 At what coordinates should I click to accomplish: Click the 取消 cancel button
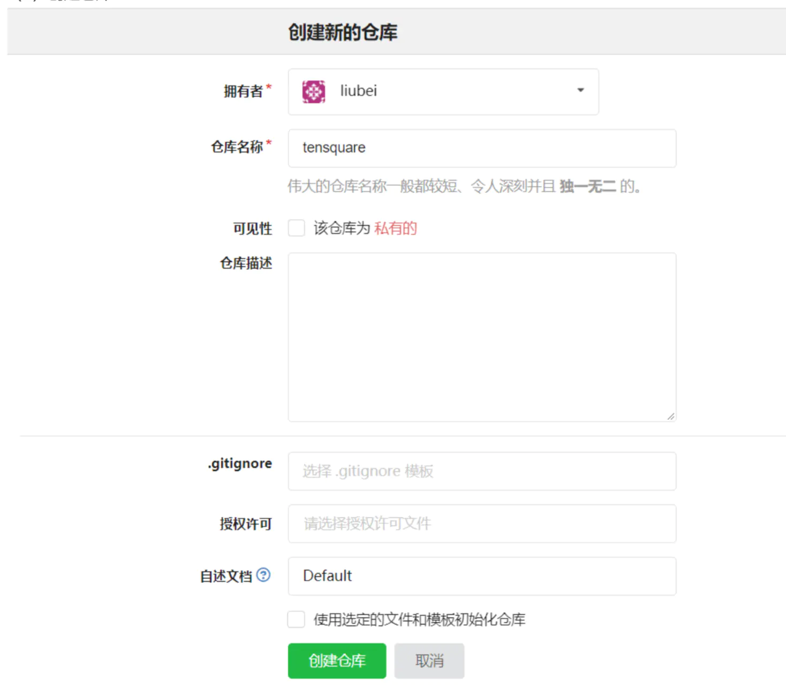pos(429,661)
